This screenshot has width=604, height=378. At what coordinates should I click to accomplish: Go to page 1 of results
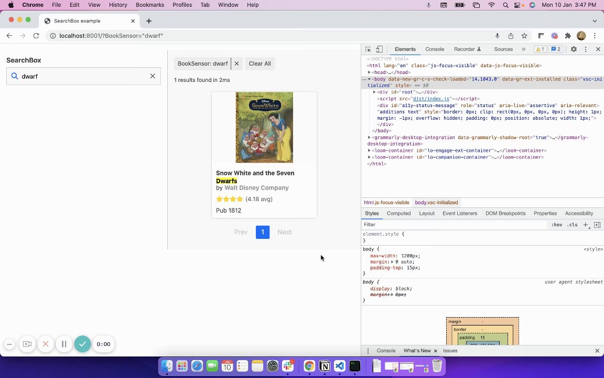click(263, 232)
